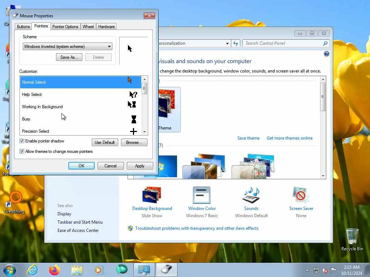Select the Unsaved Theme thumbnail
This screenshot has width=370, height=277.
coord(169,110)
